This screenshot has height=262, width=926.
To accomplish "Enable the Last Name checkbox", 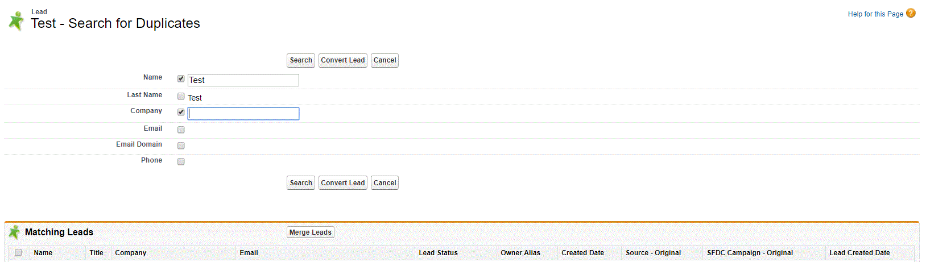I will click(x=181, y=96).
